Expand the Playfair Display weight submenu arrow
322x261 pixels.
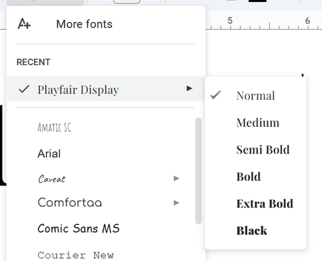(189, 88)
